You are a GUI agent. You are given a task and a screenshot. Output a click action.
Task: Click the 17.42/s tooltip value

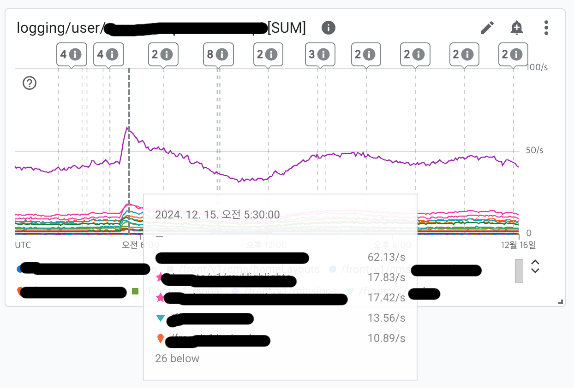[x=386, y=298]
